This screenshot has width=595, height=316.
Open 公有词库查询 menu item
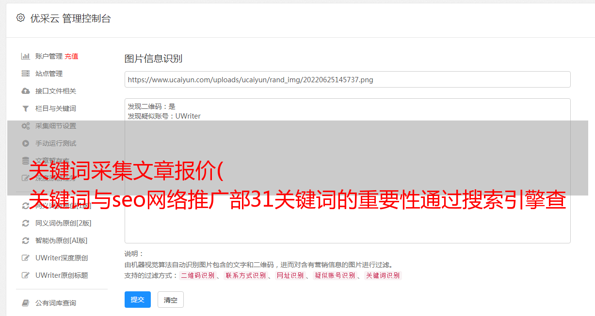pos(56,303)
